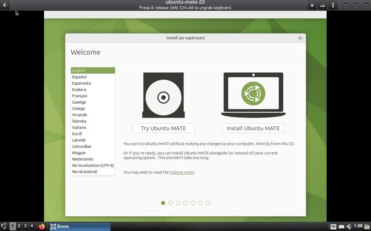The width and height of the screenshot is (371, 231).
Task: Switch to workspace 3
Action: tap(25, 226)
